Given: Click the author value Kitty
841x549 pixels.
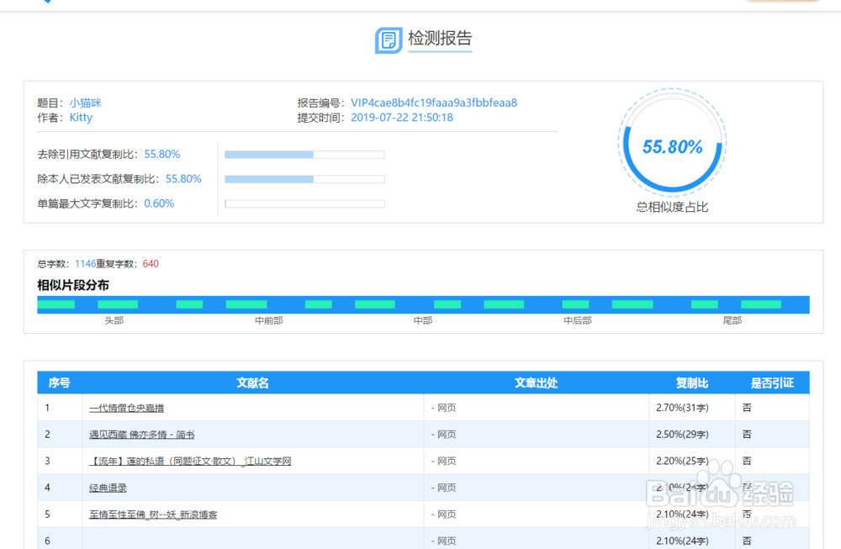Looking at the screenshot, I should coord(81,118).
